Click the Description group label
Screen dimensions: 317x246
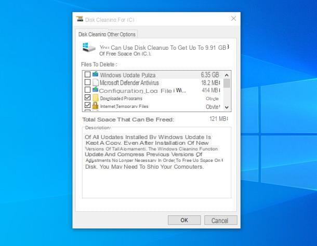click(98, 128)
